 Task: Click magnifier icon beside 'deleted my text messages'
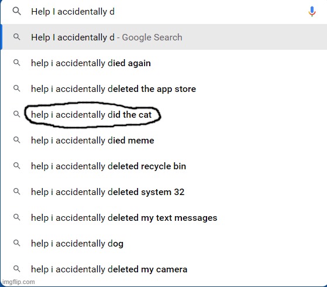(x=17, y=217)
